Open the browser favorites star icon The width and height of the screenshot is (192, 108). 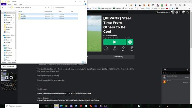point(175,5)
